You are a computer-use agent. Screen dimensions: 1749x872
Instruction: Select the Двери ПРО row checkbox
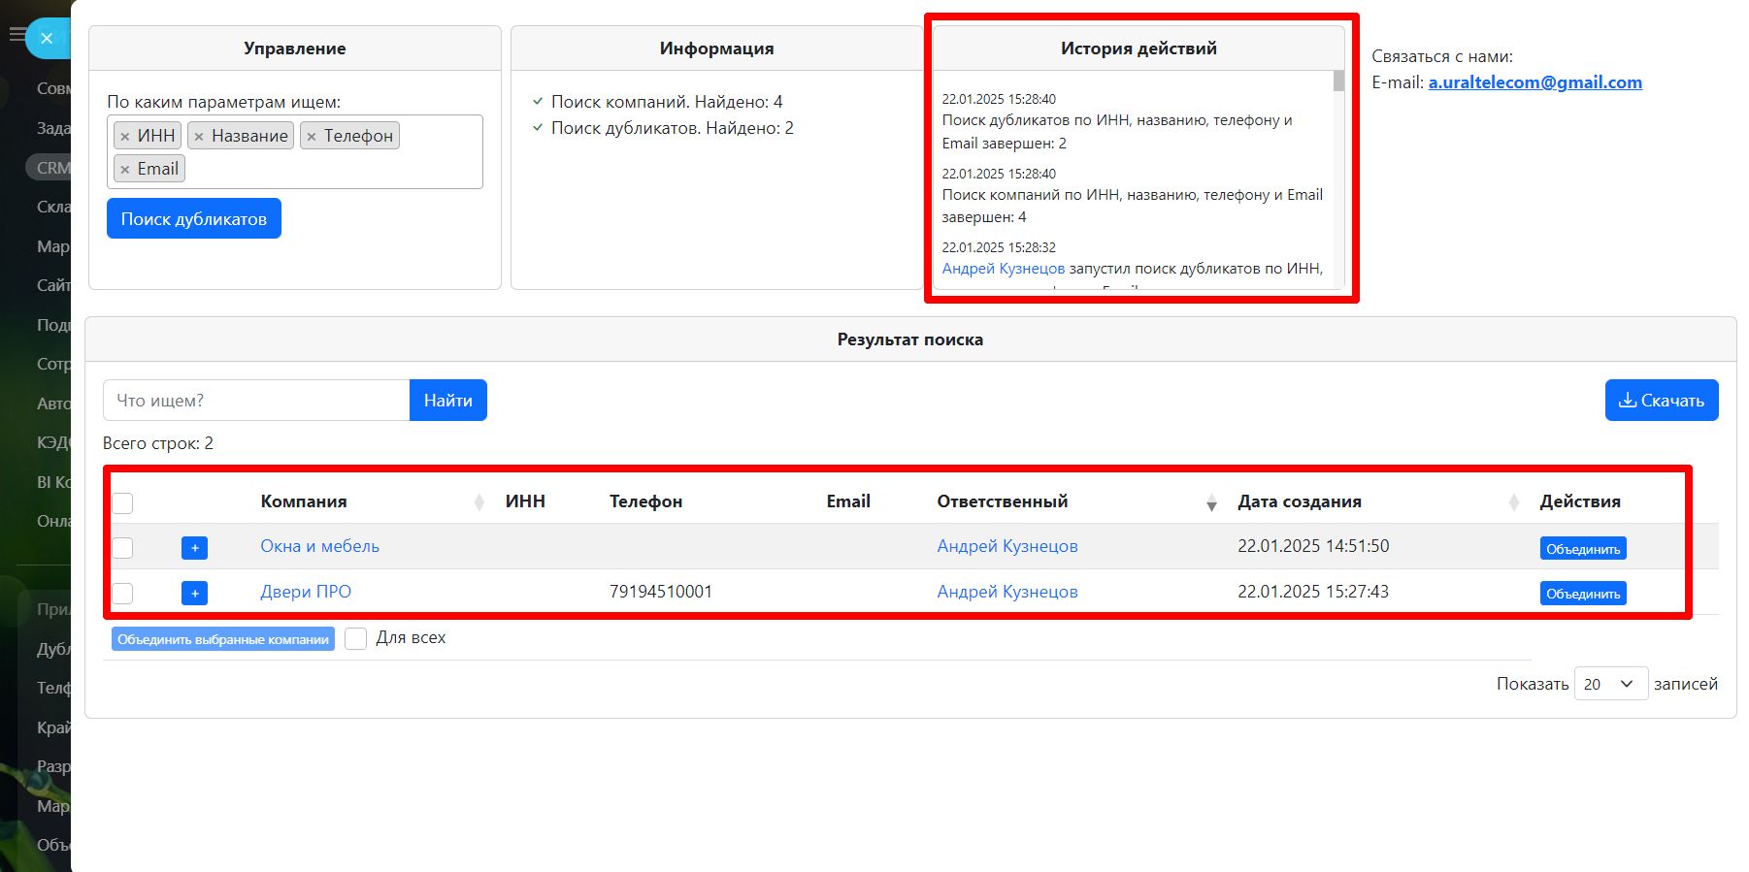(x=122, y=593)
